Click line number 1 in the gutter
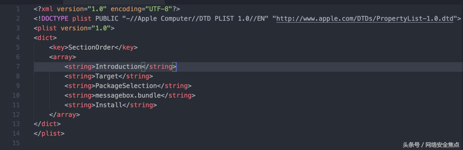The width and height of the screenshot is (463, 150). (x=18, y=9)
